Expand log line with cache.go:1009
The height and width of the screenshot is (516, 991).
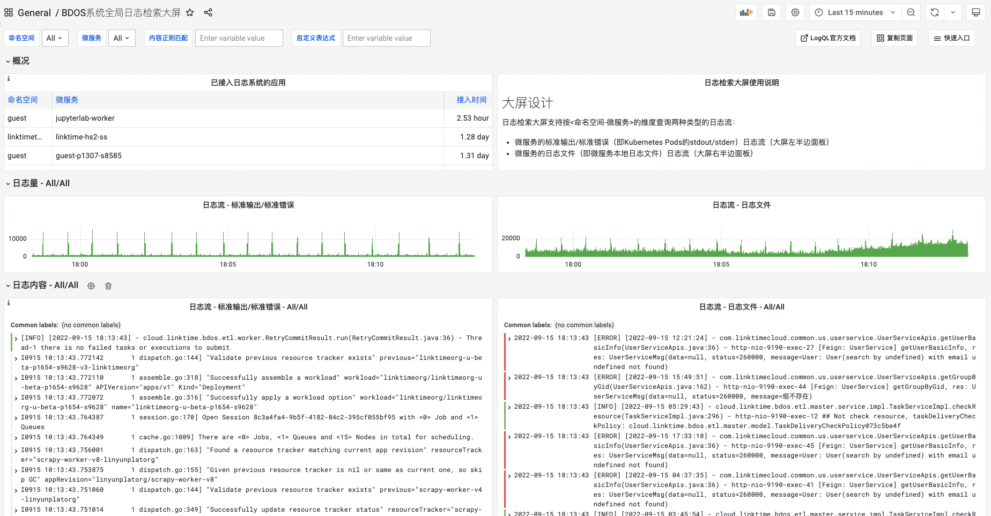point(16,438)
